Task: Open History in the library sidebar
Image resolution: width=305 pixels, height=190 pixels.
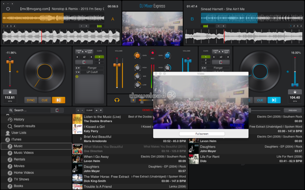Action: (x=19, y=119)
